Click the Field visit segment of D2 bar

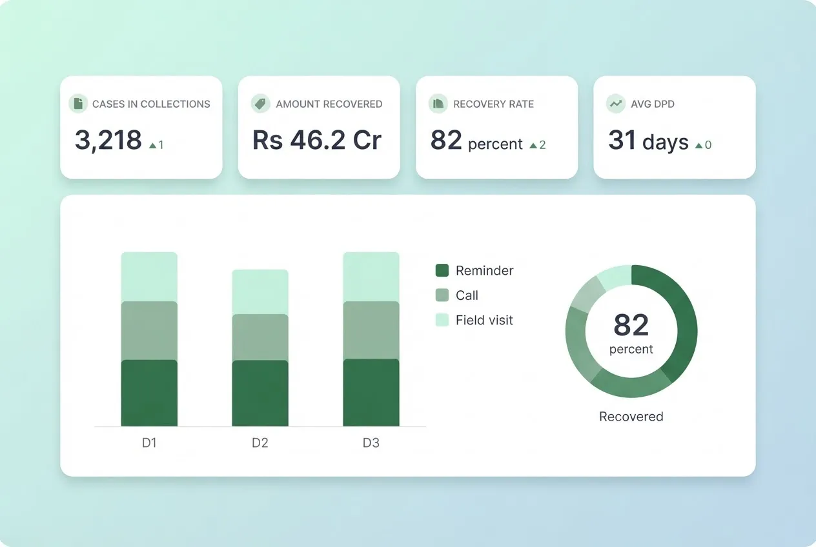pyautogui.click(x=260, y=292)
